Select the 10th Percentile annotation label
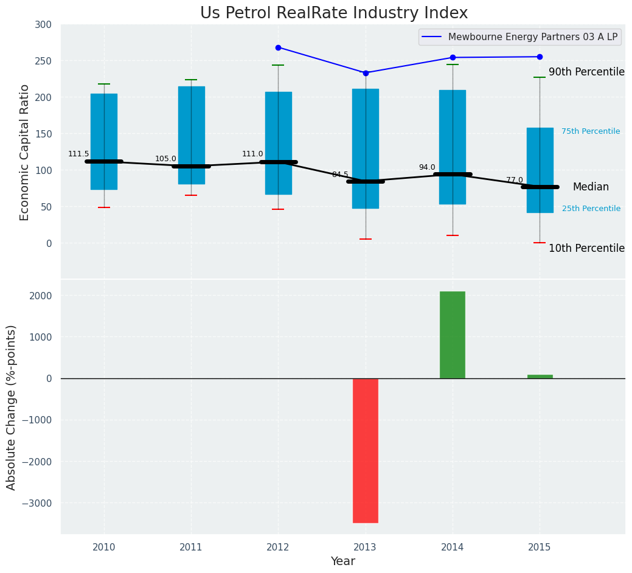The width and height of the screenshot is (632, 573). pos(586,248)
